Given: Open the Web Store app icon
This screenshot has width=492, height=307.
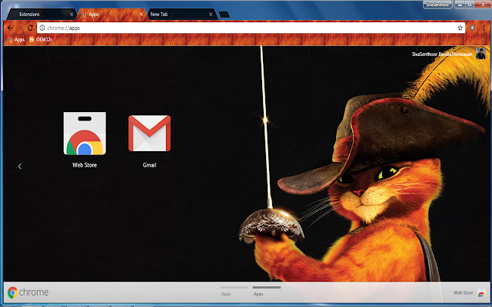Looking at the screenshot, I should tap(85, 134).
